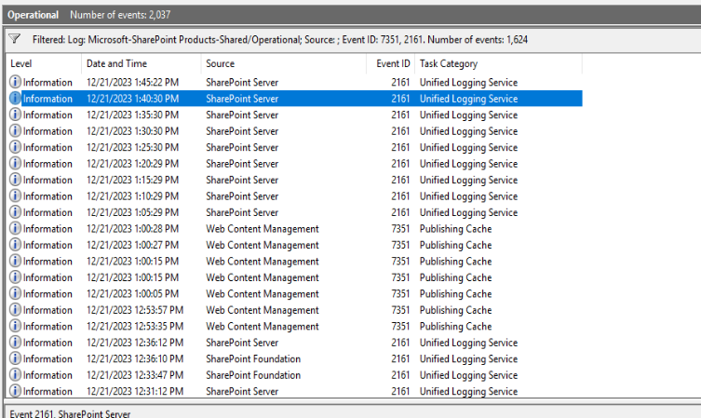Screen dimensions: 701x418
Task: Click info icon of 12:33:47 PM event
Action: [15, 374]
